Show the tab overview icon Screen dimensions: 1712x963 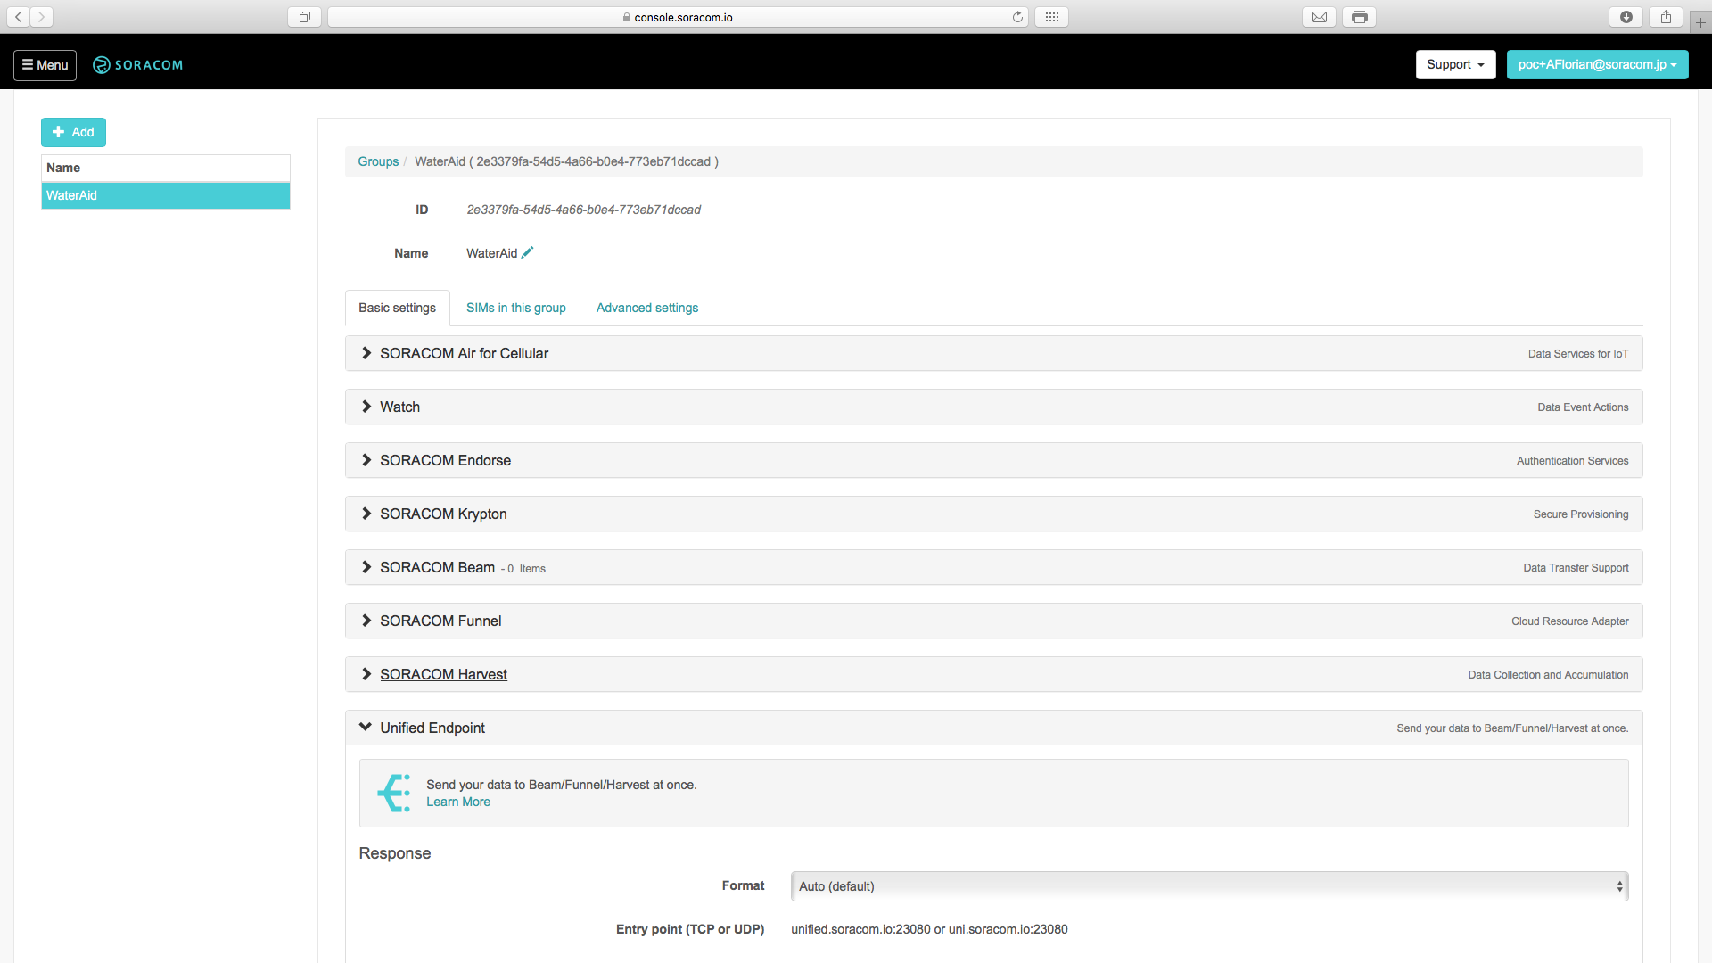point(304,17)
